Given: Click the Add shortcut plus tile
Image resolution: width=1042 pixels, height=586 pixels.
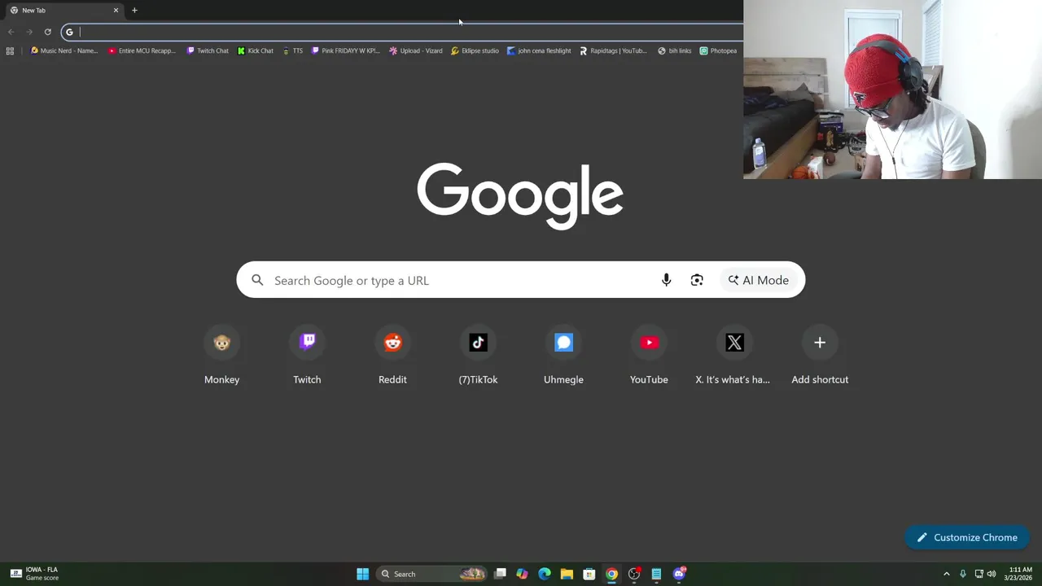Looking at the screenshot, I should [820, 356].
